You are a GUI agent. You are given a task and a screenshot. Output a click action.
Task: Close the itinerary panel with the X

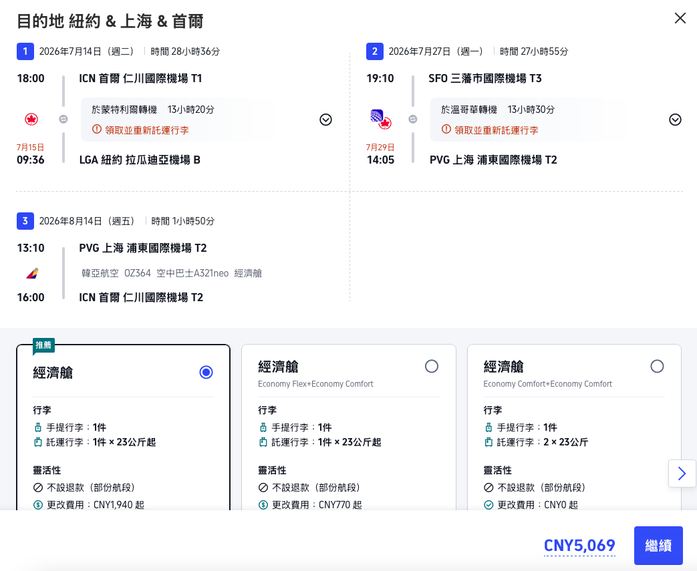point(680,18)
